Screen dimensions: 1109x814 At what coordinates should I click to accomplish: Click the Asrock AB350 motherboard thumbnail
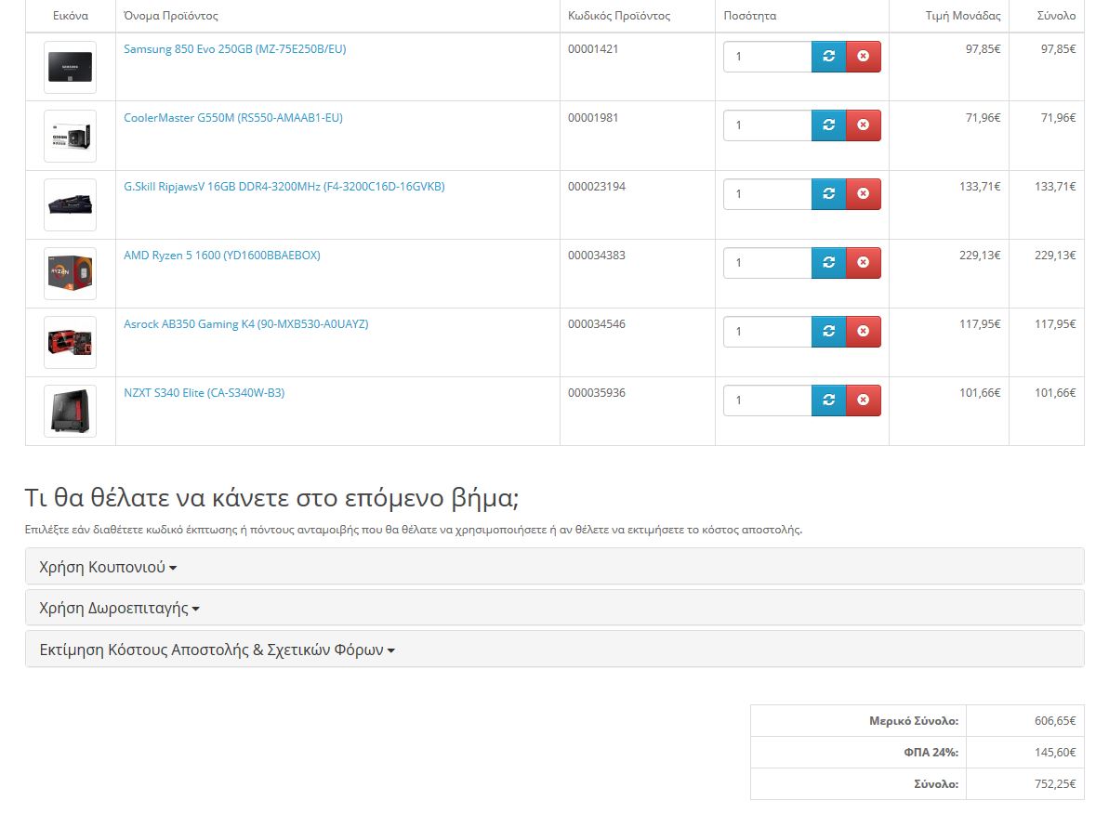pos(70,342)
